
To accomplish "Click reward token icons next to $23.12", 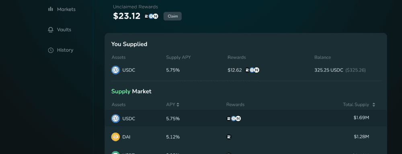I will point(151,16).
